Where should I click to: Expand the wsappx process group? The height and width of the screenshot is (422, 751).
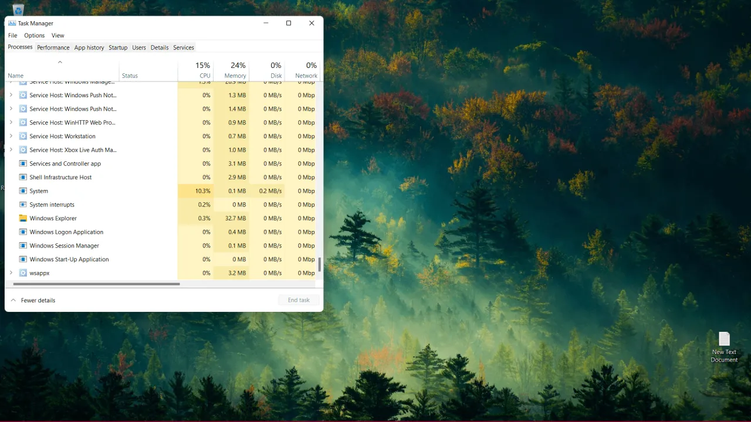click(x=11, y=273)
